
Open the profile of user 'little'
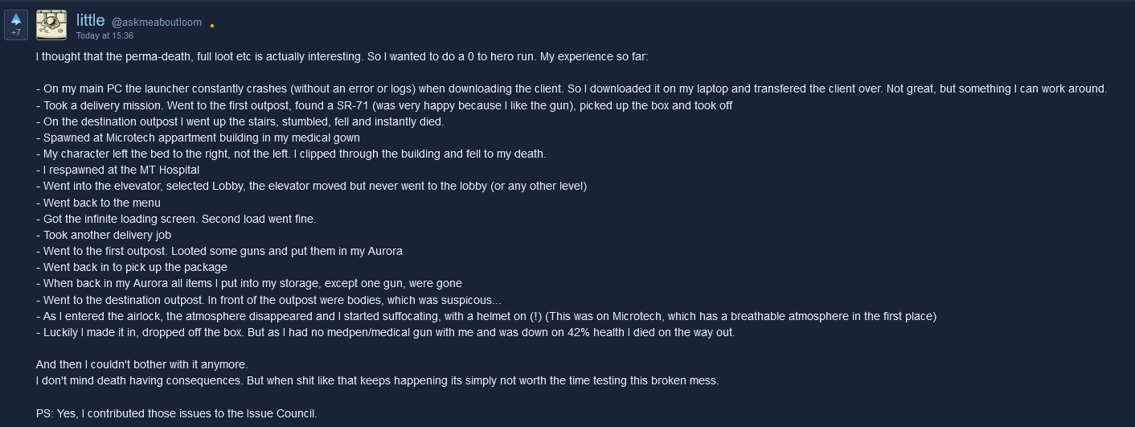91,21
